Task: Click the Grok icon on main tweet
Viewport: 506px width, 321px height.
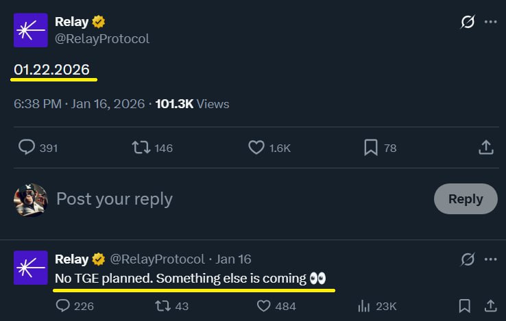Action: click(468, 22)
